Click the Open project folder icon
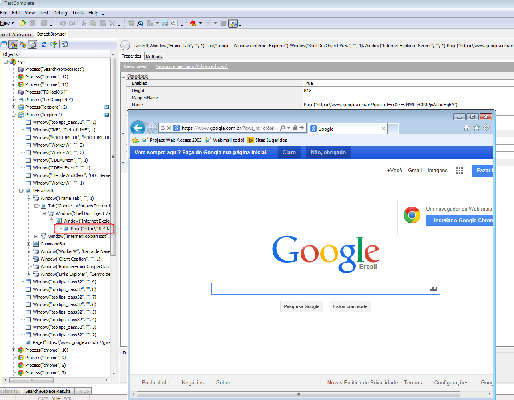This screenshot has width=514, height=400. (23, 23)
